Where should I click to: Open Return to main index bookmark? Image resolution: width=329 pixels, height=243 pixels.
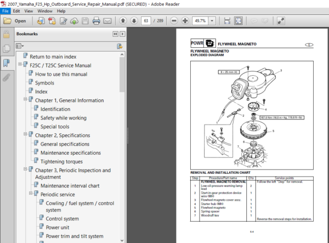pos(53,56)
